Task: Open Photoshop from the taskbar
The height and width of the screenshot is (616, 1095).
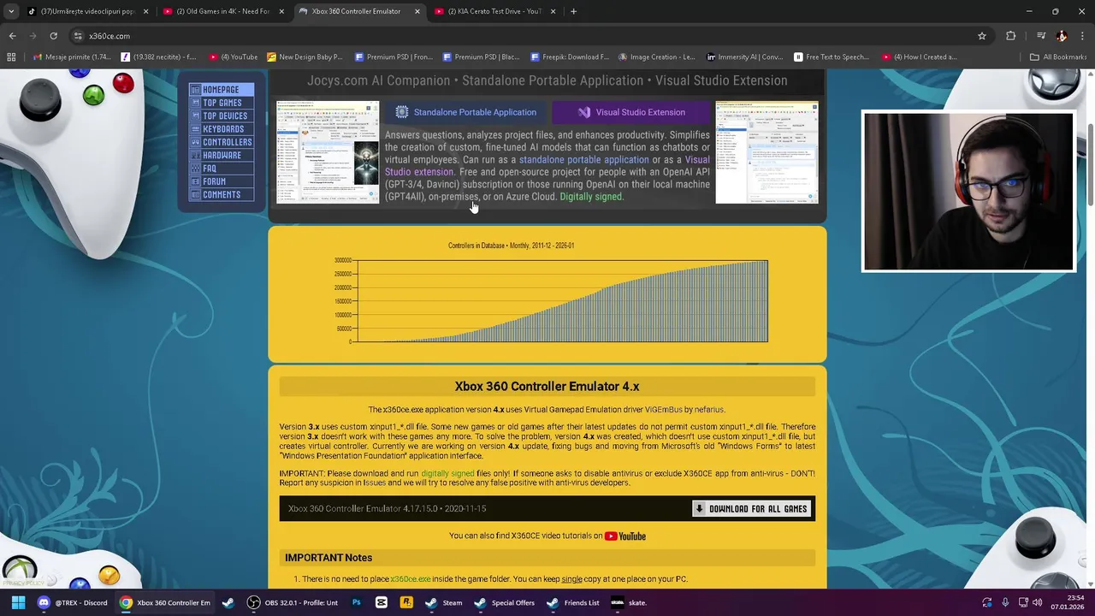Action: tap(357, 602)
